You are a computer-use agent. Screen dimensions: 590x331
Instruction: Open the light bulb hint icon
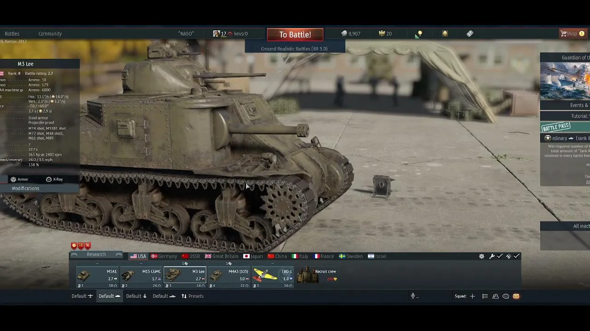pyautogui.click(x=419, y=34)
